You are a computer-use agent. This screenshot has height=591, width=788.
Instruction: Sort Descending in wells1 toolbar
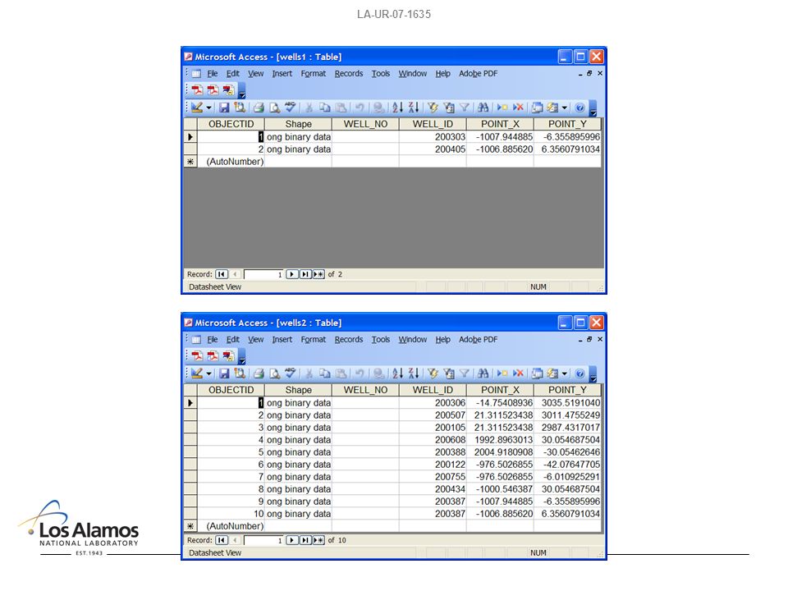414,107
